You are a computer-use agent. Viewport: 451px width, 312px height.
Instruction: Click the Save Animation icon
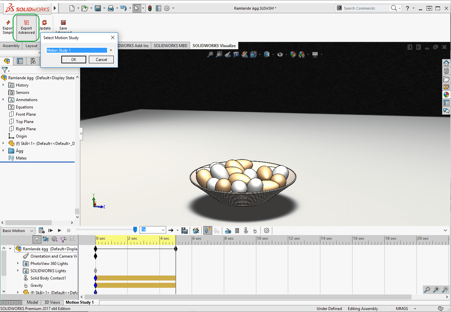(x=185, y=230)
